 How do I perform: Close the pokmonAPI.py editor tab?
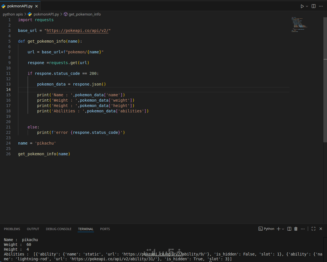(36, 6)
